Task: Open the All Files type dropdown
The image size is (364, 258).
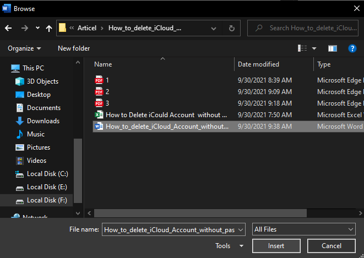Action: pyautogui.click(x=303, y=229)
